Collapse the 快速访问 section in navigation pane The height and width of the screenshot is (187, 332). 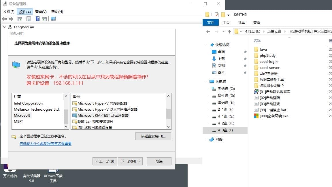205,45
